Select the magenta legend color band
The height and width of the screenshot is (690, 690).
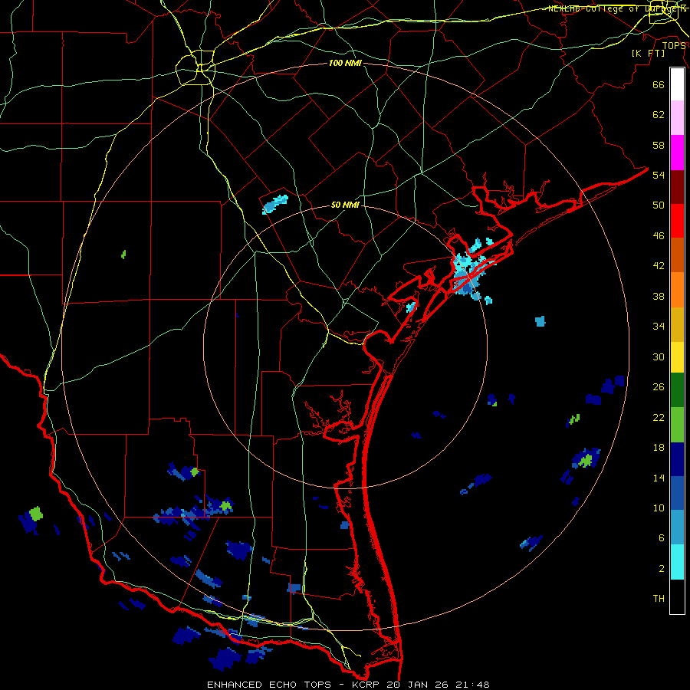coord(677,153)
